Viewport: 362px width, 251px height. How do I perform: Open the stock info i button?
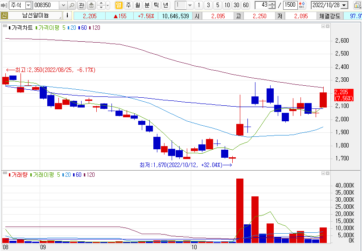click(67, 16)
